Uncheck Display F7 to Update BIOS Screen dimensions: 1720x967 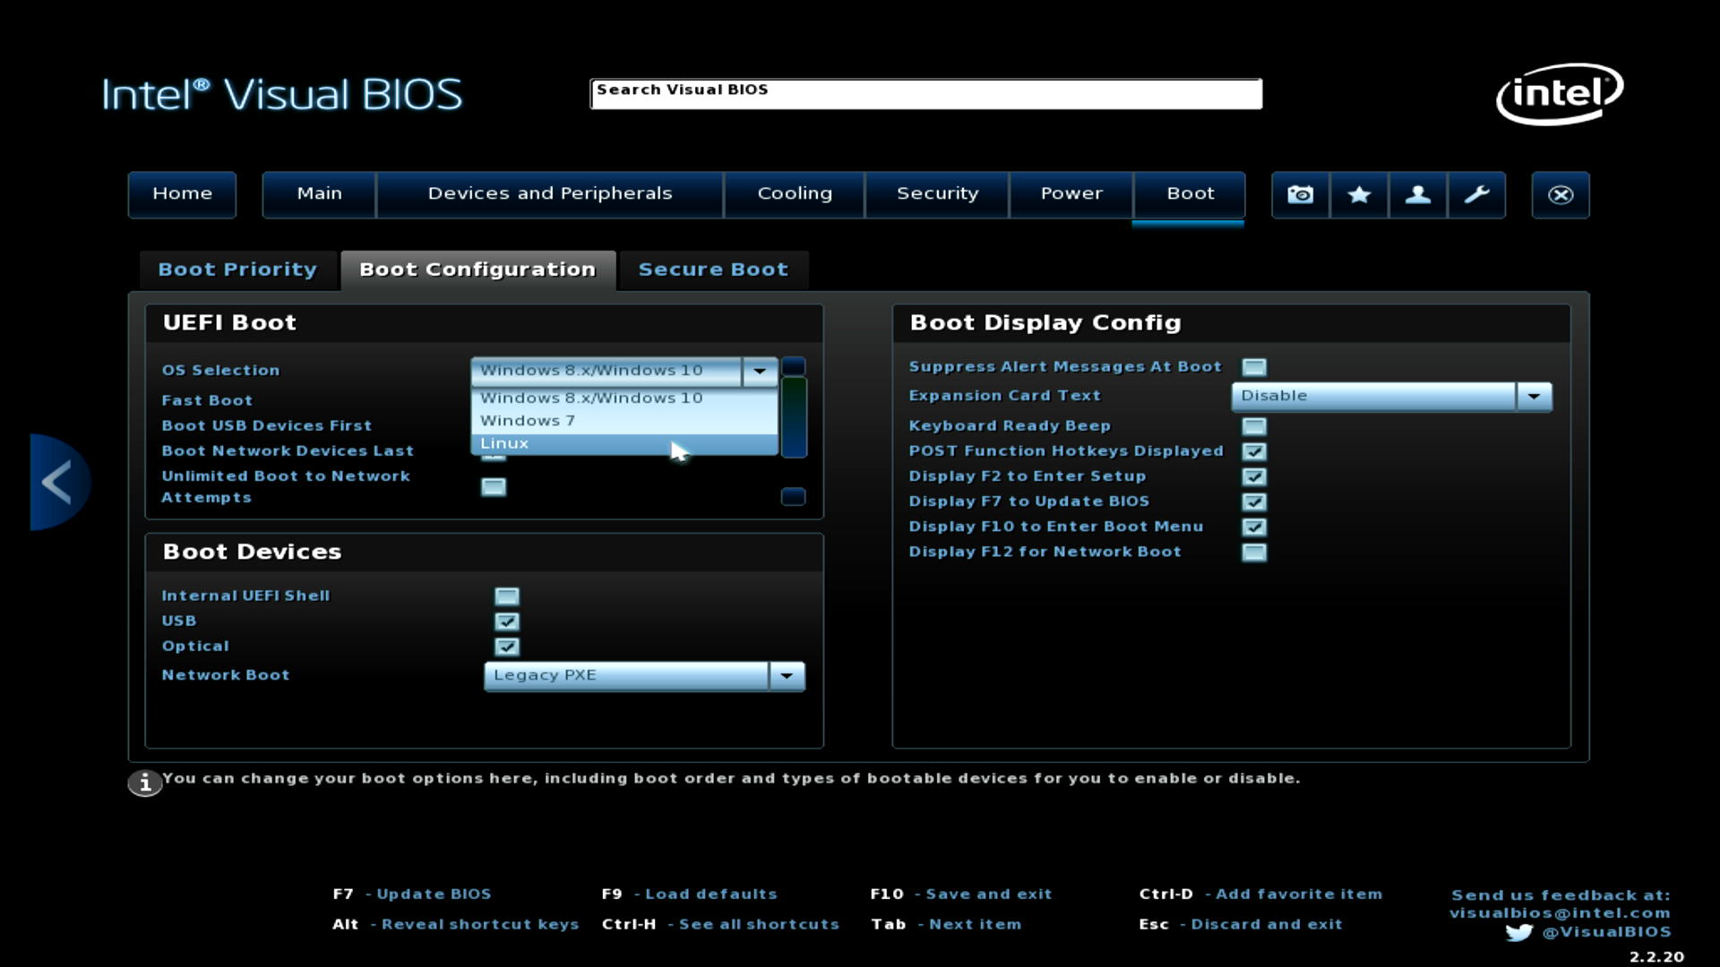tap(1254, 501)
